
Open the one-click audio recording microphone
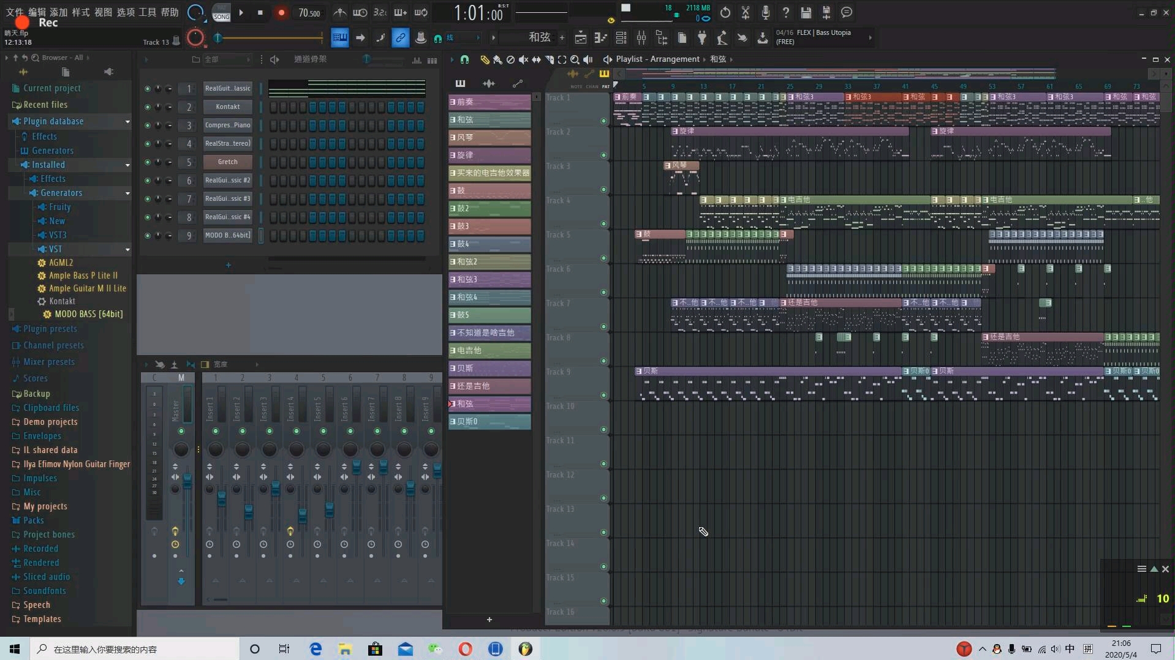(x=766, y=12)
